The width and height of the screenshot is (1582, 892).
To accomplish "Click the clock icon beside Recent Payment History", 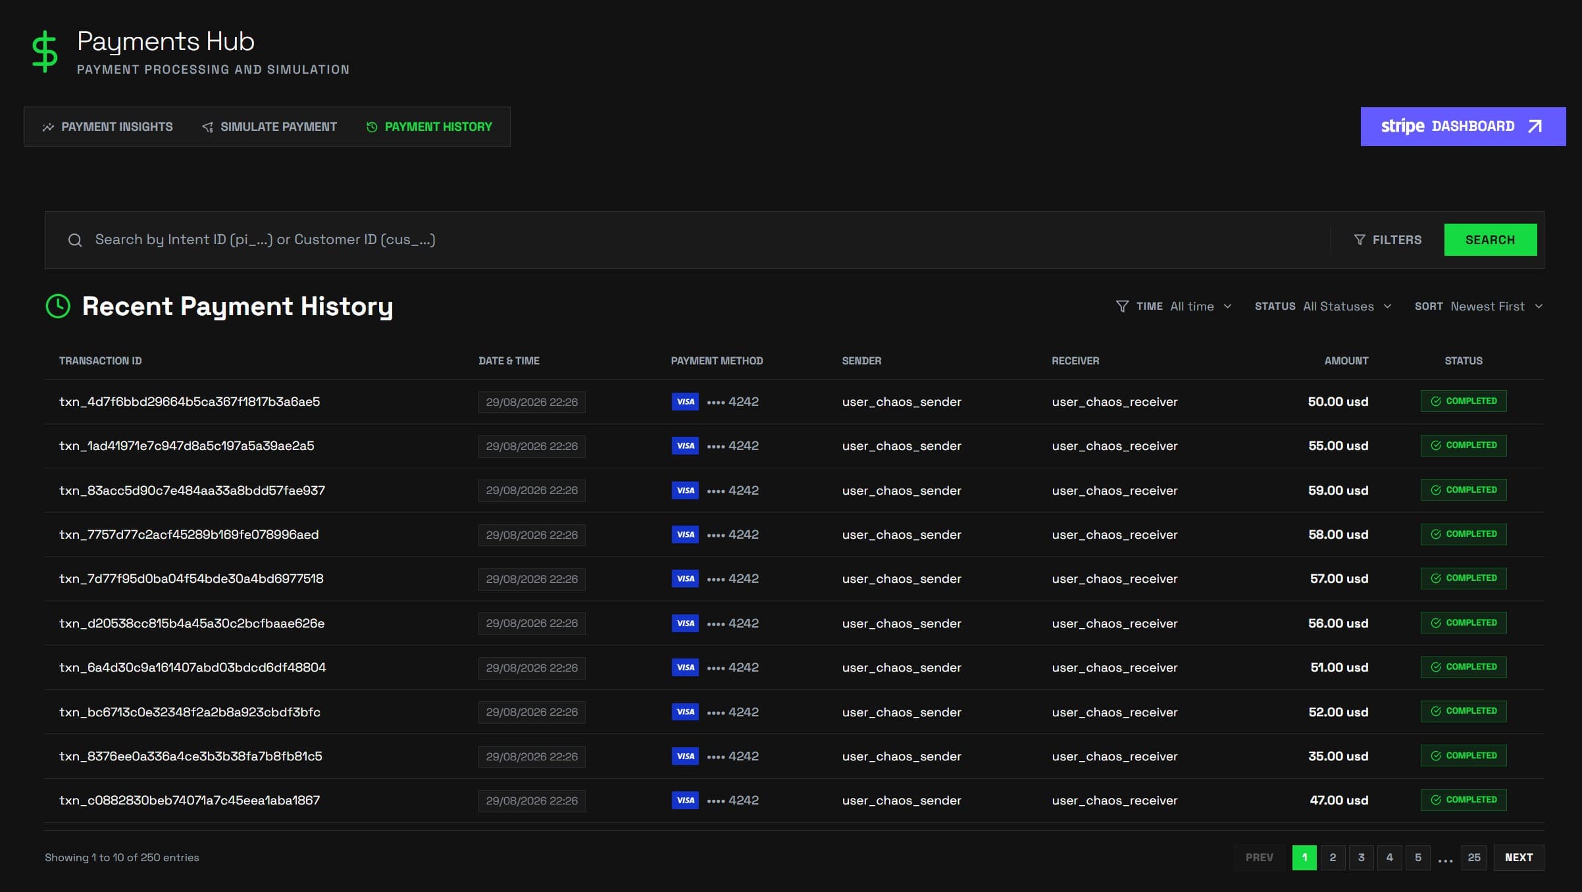I will pyautogui.click(x=58, y=306).
